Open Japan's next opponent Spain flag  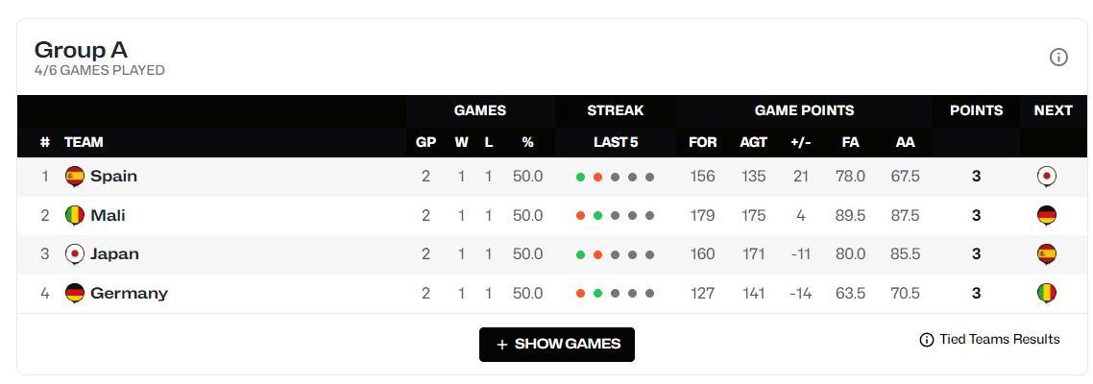[1046, 254]
